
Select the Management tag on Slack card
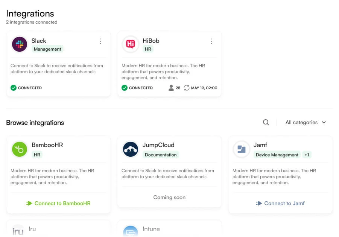[x=47, y=49]
